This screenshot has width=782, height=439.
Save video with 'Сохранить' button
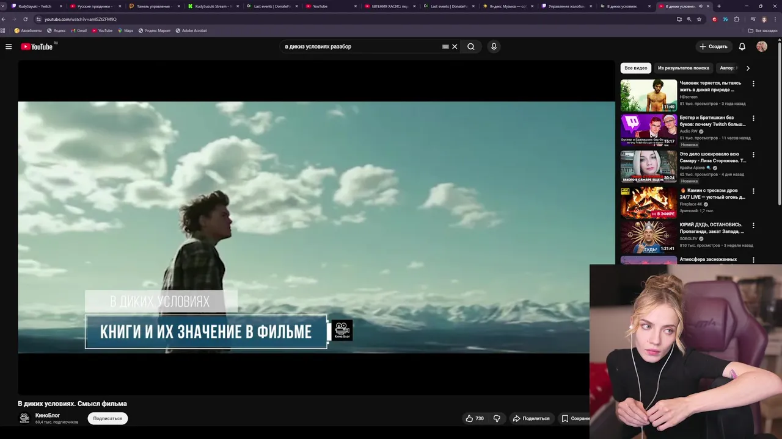pos(576,418)
